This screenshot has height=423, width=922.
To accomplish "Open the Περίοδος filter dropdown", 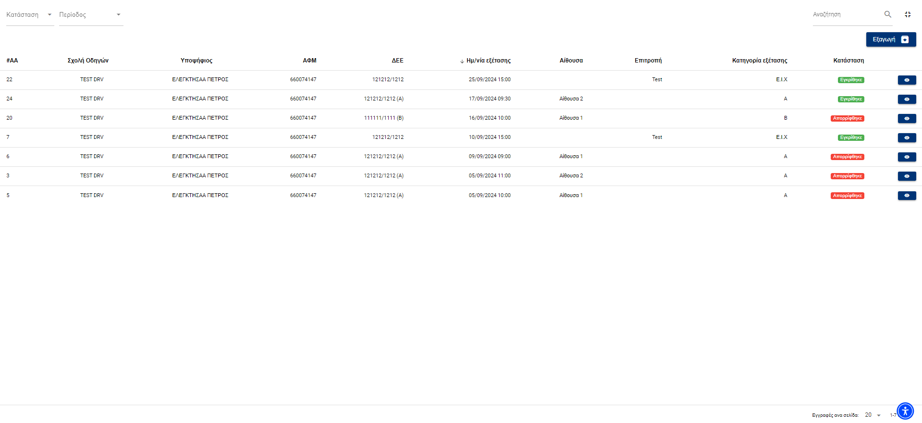I will (x=91, y=15).
